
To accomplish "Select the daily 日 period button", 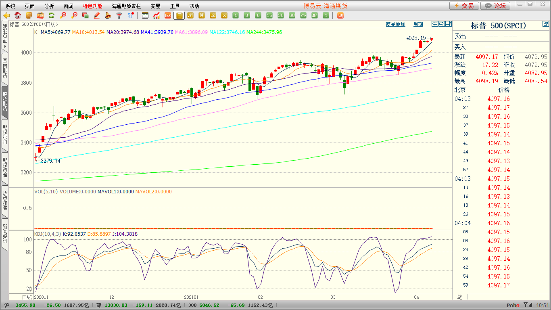I will (179, 15).
